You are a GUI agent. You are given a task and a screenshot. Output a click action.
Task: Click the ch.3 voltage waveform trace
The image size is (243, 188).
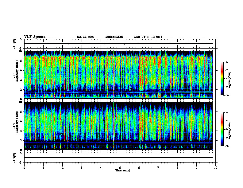pyautogui.click(x=118, y=158)
